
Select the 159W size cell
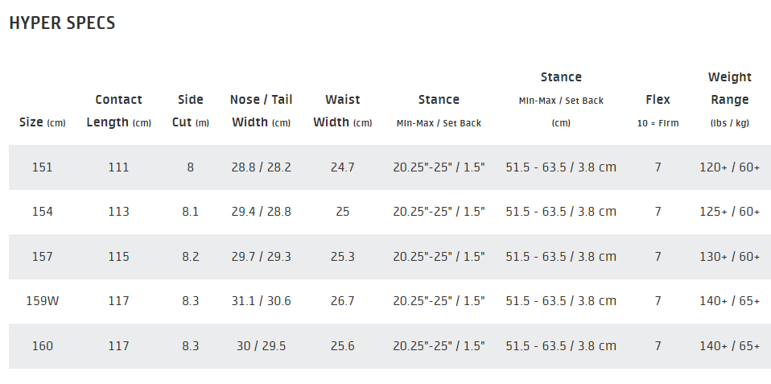click(43, 301)
